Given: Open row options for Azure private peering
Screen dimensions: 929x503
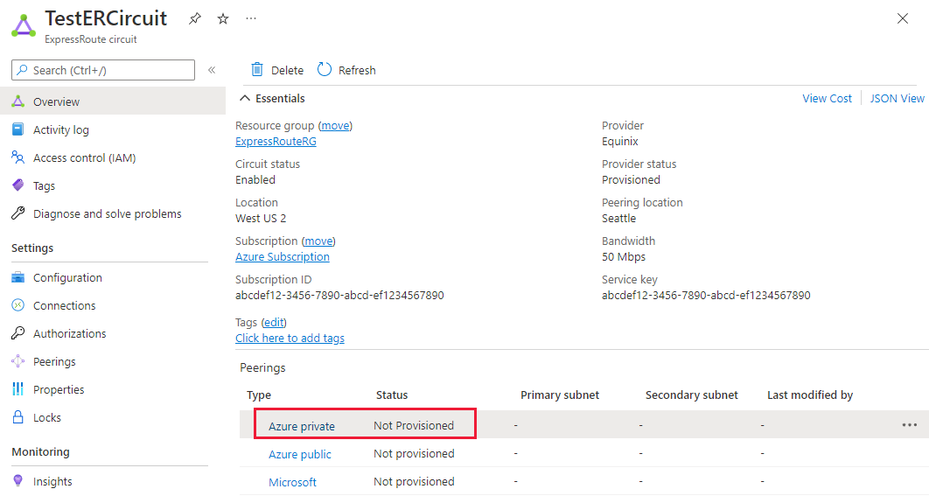Looking at the screenshot, I should tap(910, 425).
